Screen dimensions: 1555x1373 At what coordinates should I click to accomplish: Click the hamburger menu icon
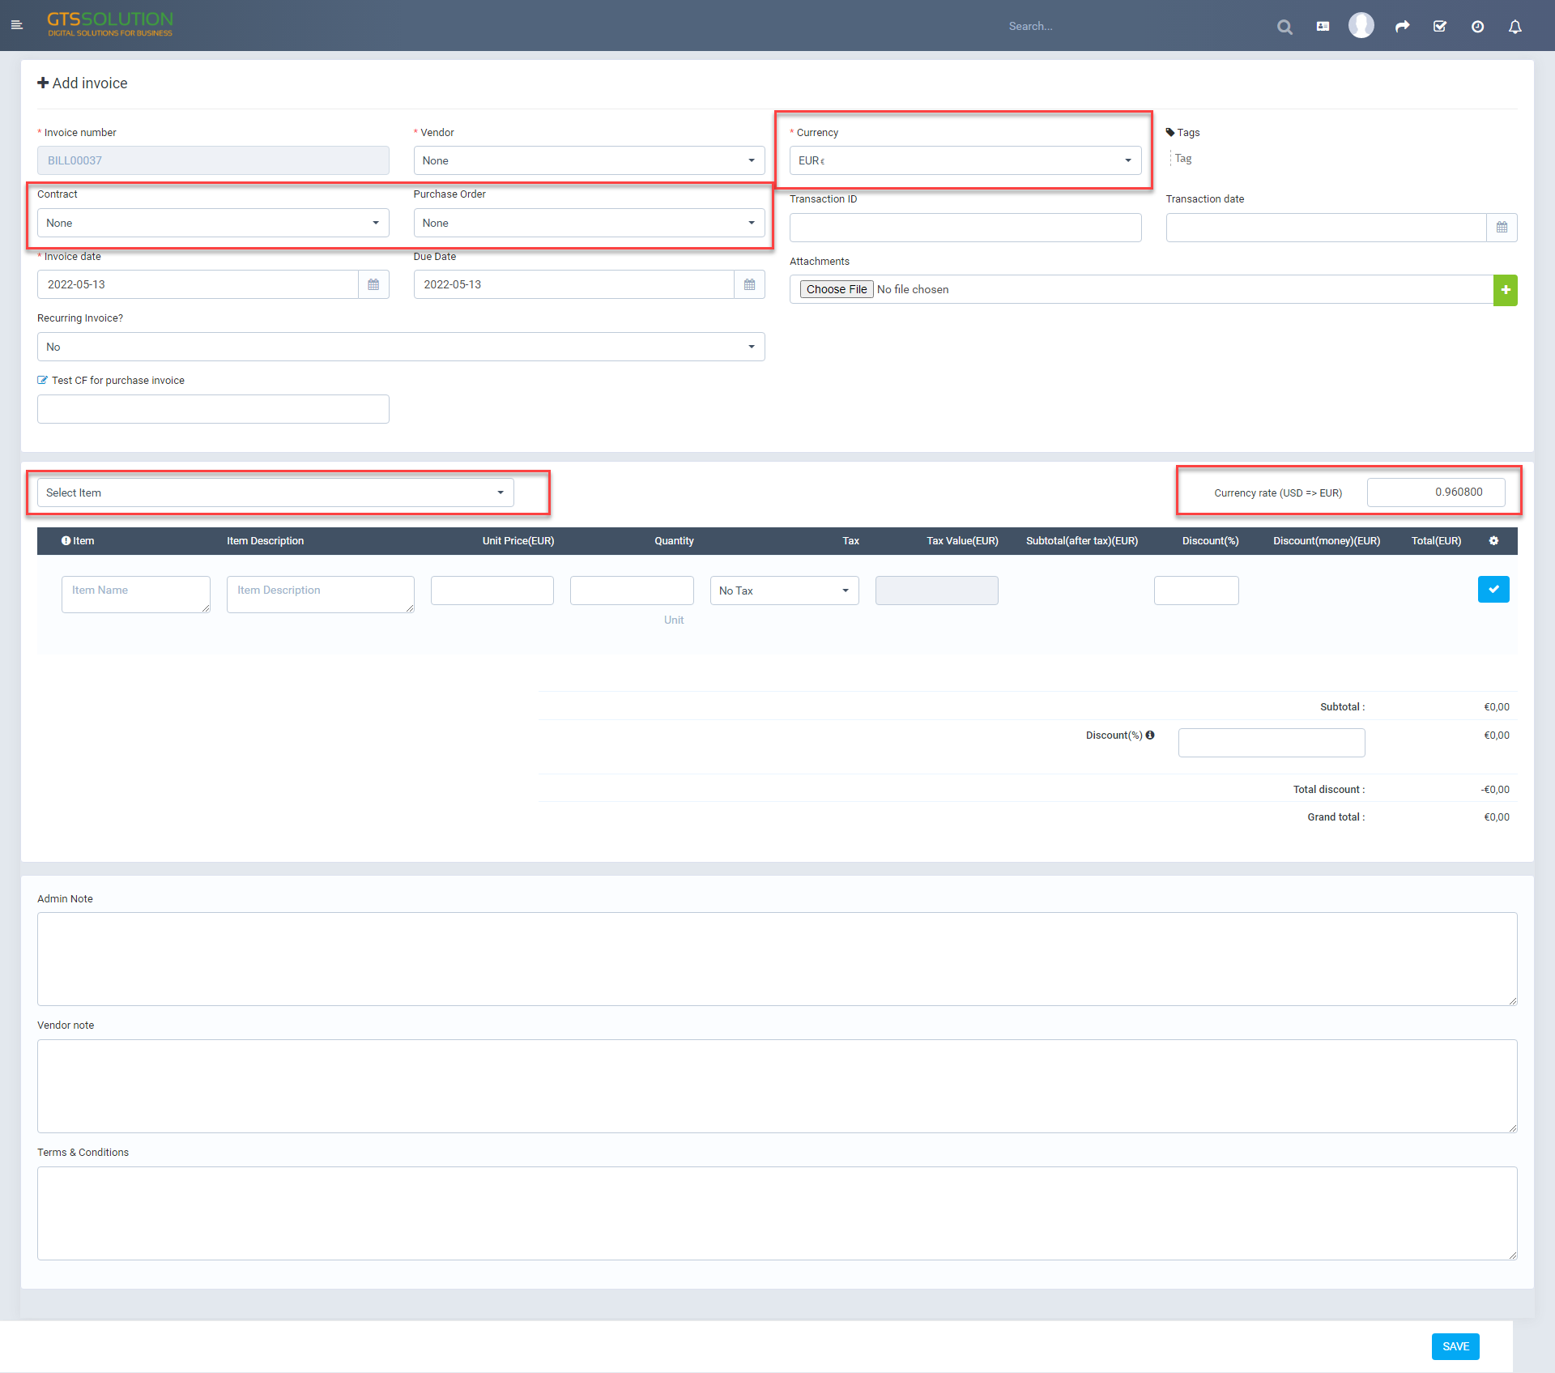[x=16, y=25]
